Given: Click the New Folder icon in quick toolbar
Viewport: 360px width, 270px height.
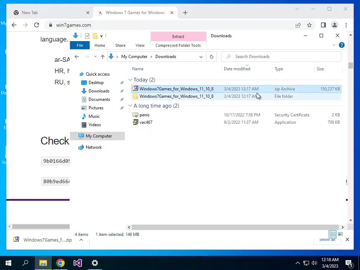Looking at the screenshot, I should point(95,36).
